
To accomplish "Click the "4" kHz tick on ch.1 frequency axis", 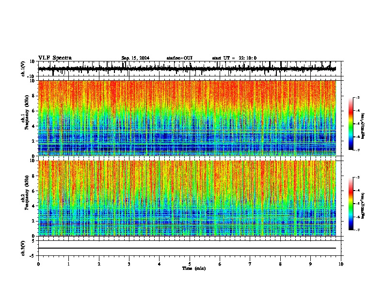I will pos(34,126).
